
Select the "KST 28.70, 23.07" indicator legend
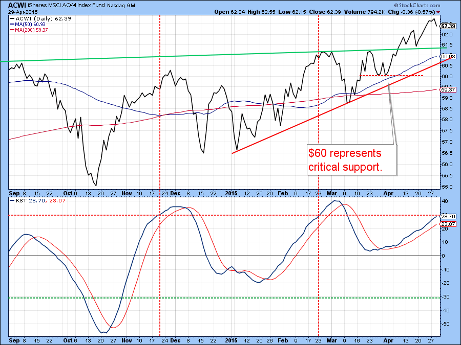37,201
